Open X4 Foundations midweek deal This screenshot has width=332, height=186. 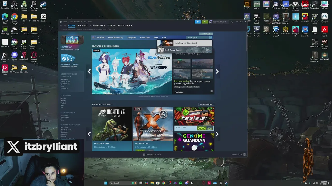pyautogui.click(x=153, y=129)
